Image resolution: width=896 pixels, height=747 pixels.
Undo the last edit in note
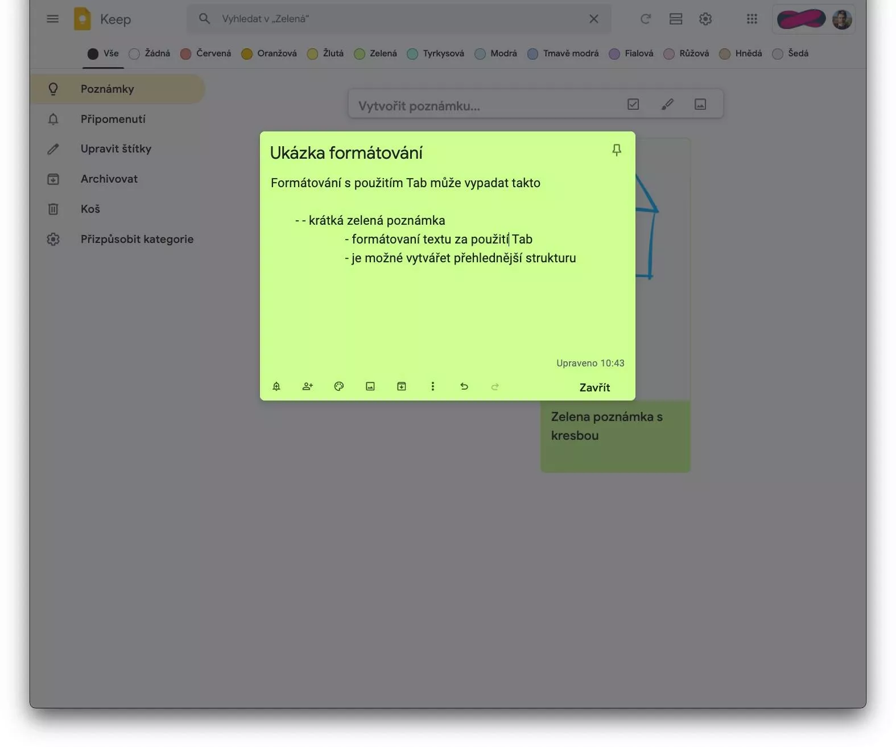(x=464, y=386)
